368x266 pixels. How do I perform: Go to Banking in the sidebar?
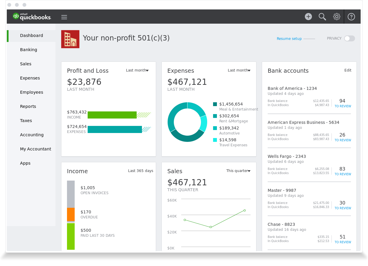click(29, 50)
